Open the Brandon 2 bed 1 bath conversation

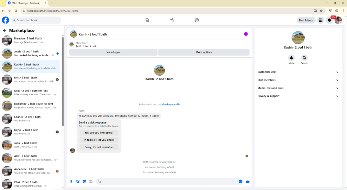[x=30, y=40]
